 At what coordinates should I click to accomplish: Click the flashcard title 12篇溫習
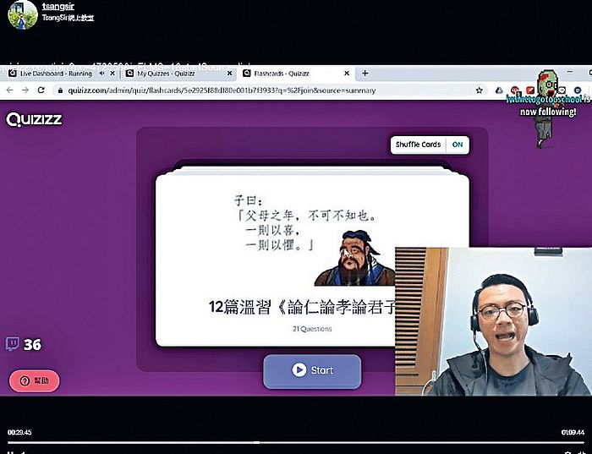coord(302,308)
